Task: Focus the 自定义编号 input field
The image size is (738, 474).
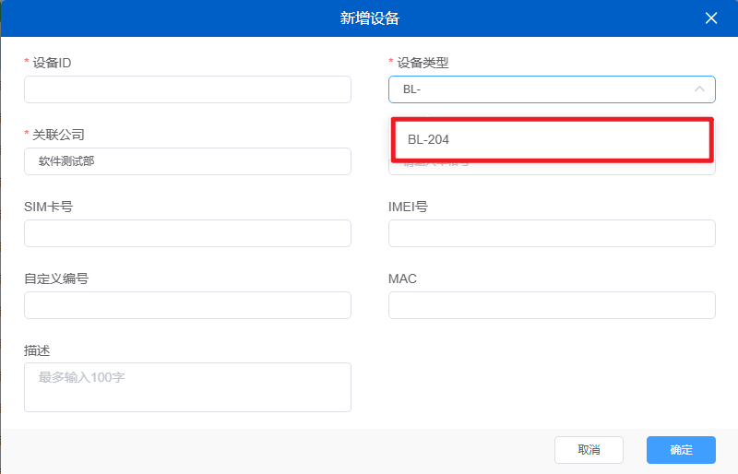Action: click(187, 305)
